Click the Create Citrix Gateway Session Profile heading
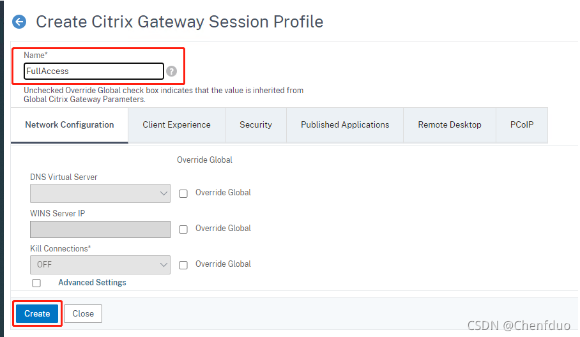This screenshot has height=337, width=580. (x=179, y=22)
